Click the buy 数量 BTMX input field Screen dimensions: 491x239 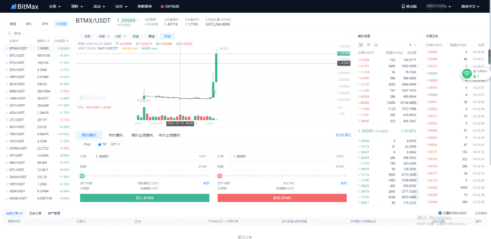[x=151, y=166]
